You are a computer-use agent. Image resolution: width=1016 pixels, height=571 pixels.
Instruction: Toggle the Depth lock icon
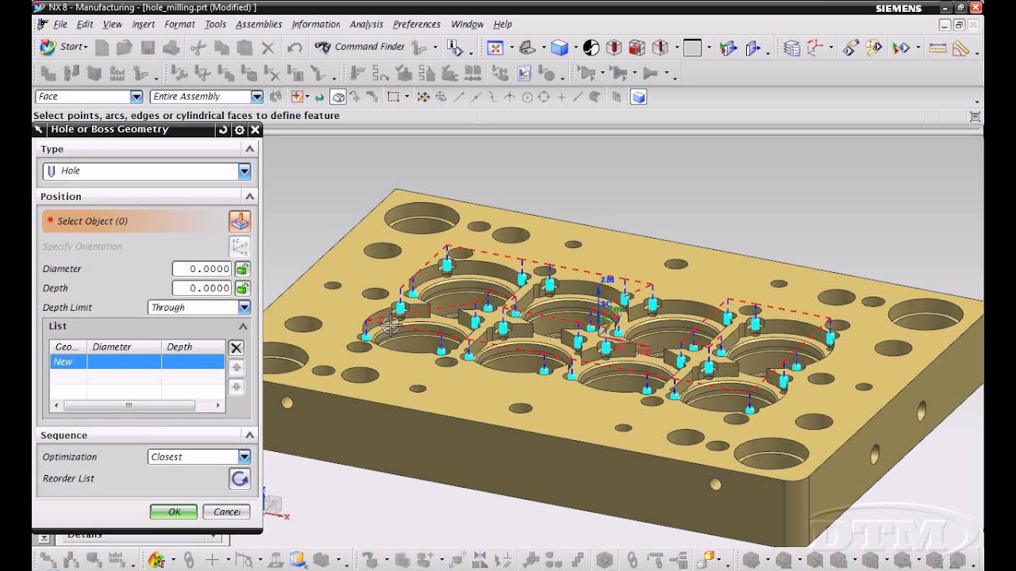point(243,288)
